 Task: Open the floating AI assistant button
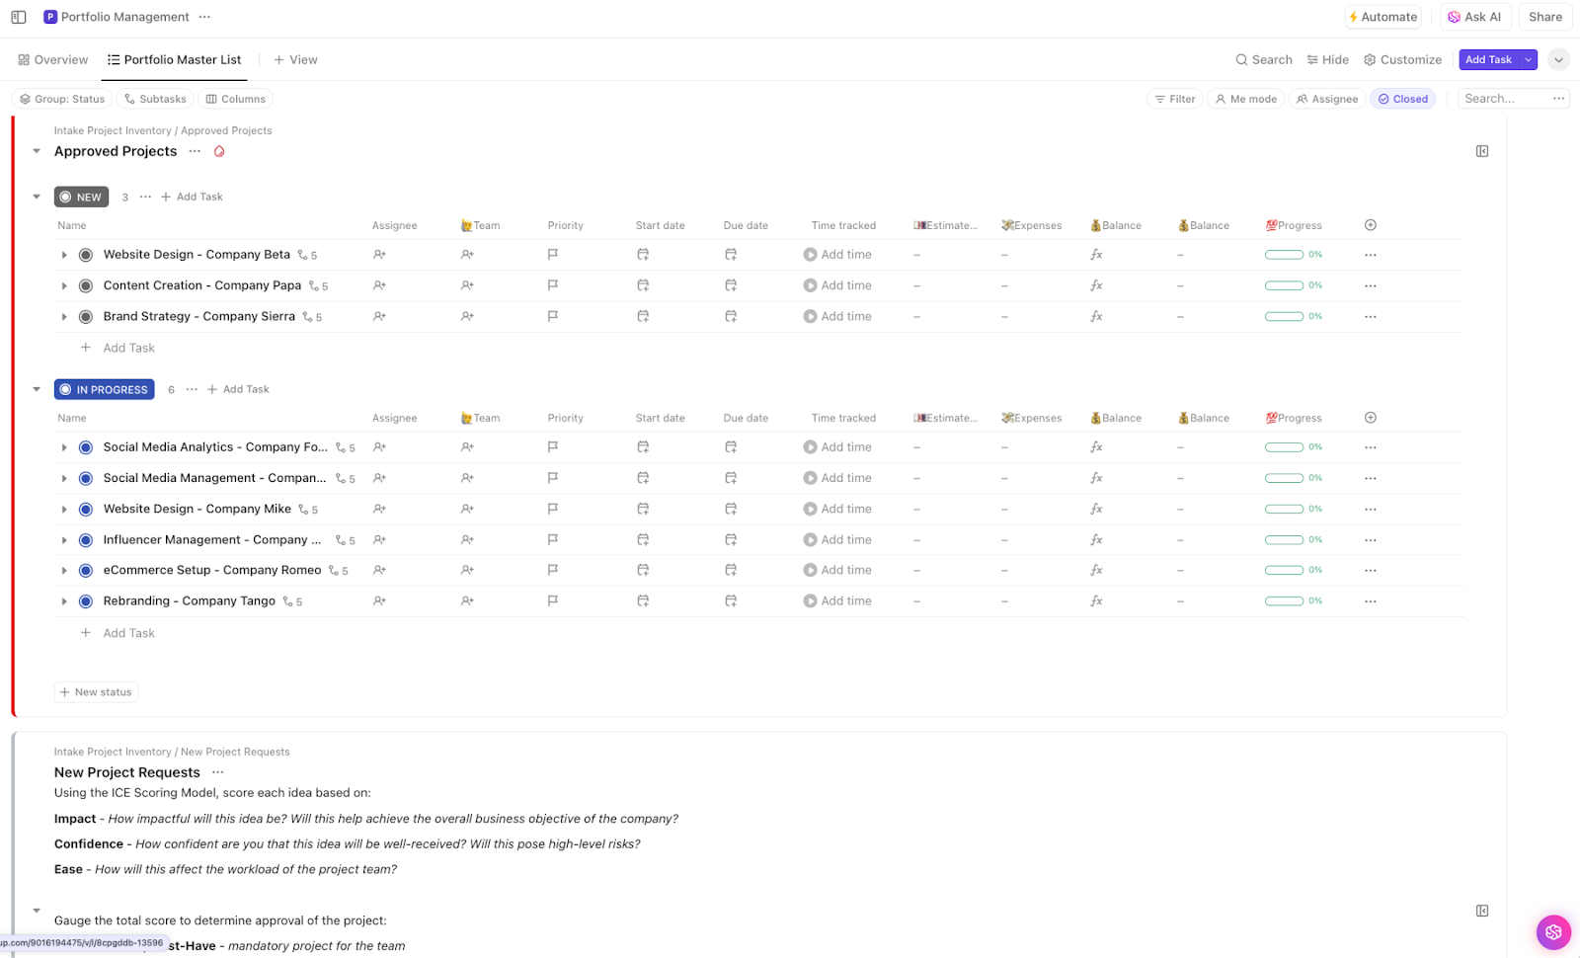tap(1553, 931)
